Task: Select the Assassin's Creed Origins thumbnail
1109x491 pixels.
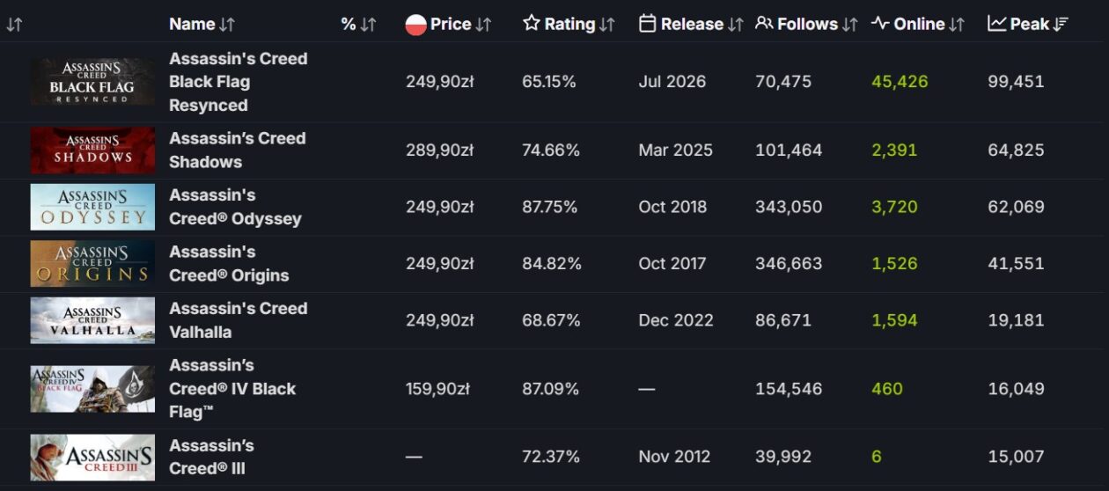Action: click(92, 263)
